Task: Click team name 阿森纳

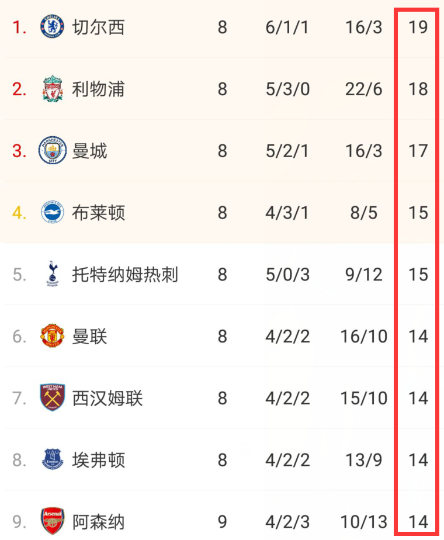Action: (x=98, y=522)
